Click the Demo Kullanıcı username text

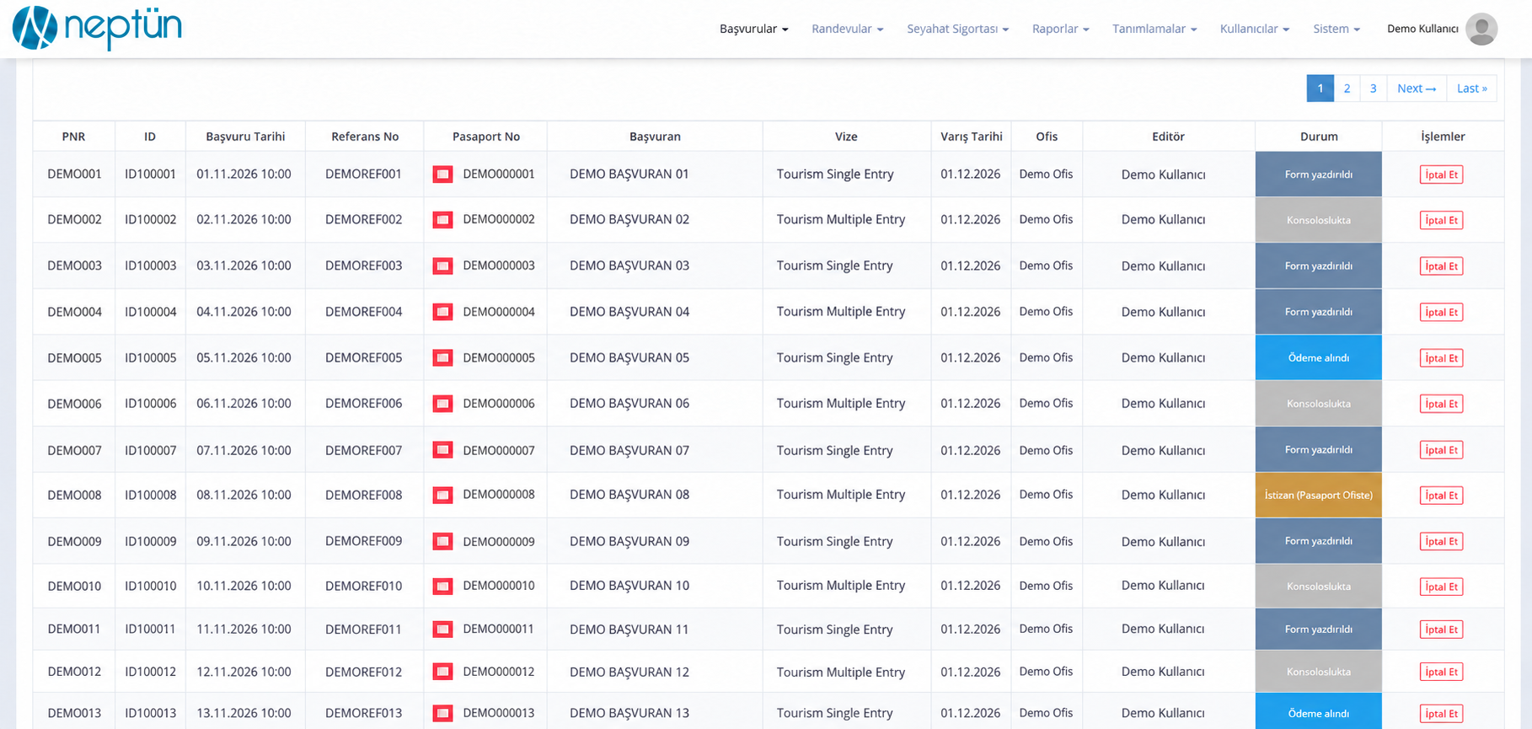click(x=1422, y=29)
